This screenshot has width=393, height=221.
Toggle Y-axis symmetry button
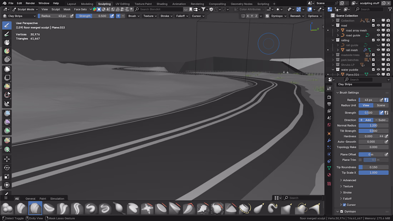(x=252, y=16)
